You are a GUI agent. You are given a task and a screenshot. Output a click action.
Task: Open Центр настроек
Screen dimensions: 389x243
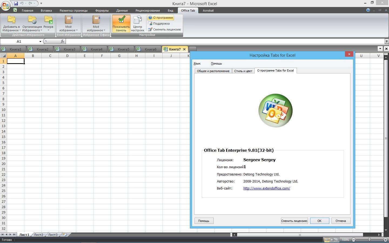click(x=138, y=23)
